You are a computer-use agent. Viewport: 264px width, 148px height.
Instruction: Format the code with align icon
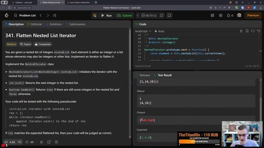pyautogui.click(x=241, y=31)
